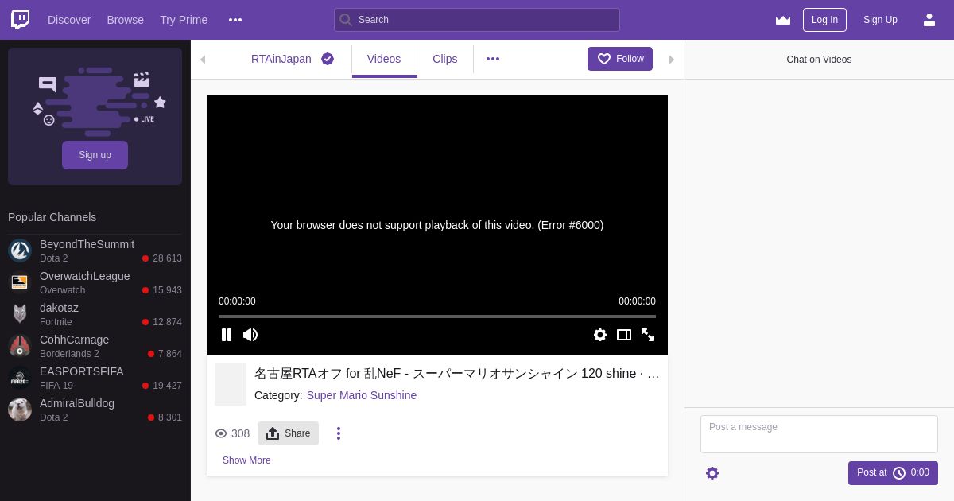Click the verified badge beside RTAinJapan
The height and width of the screenshot is (501, 954).
tap(328, 59)
